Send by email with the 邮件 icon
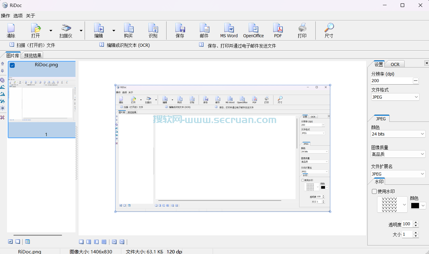 (204, 28)
